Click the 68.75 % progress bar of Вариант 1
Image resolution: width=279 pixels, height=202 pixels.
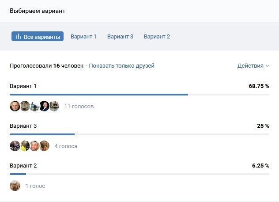coord(99,95)
